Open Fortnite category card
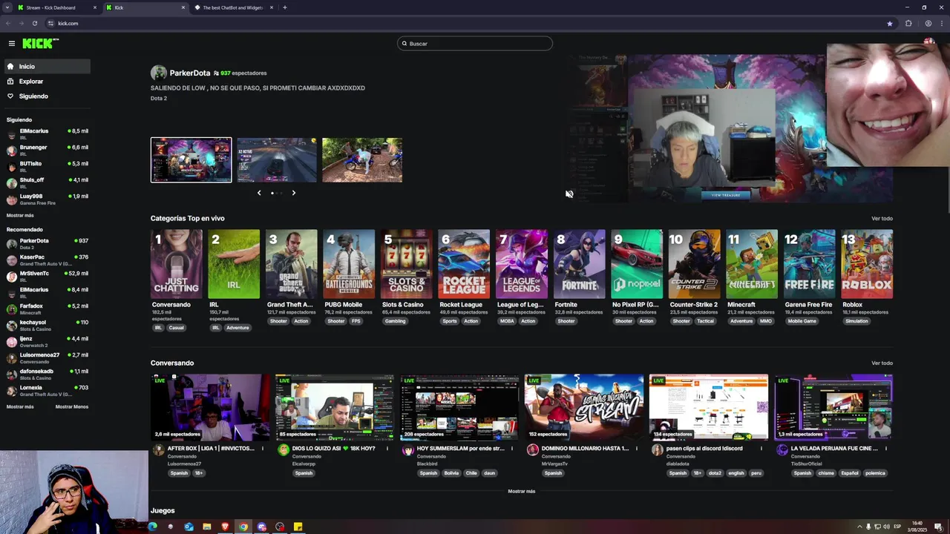Screen dimensions: 950x534 click(x=579, y=264)
